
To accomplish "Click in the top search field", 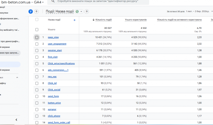I will point(98,2).
